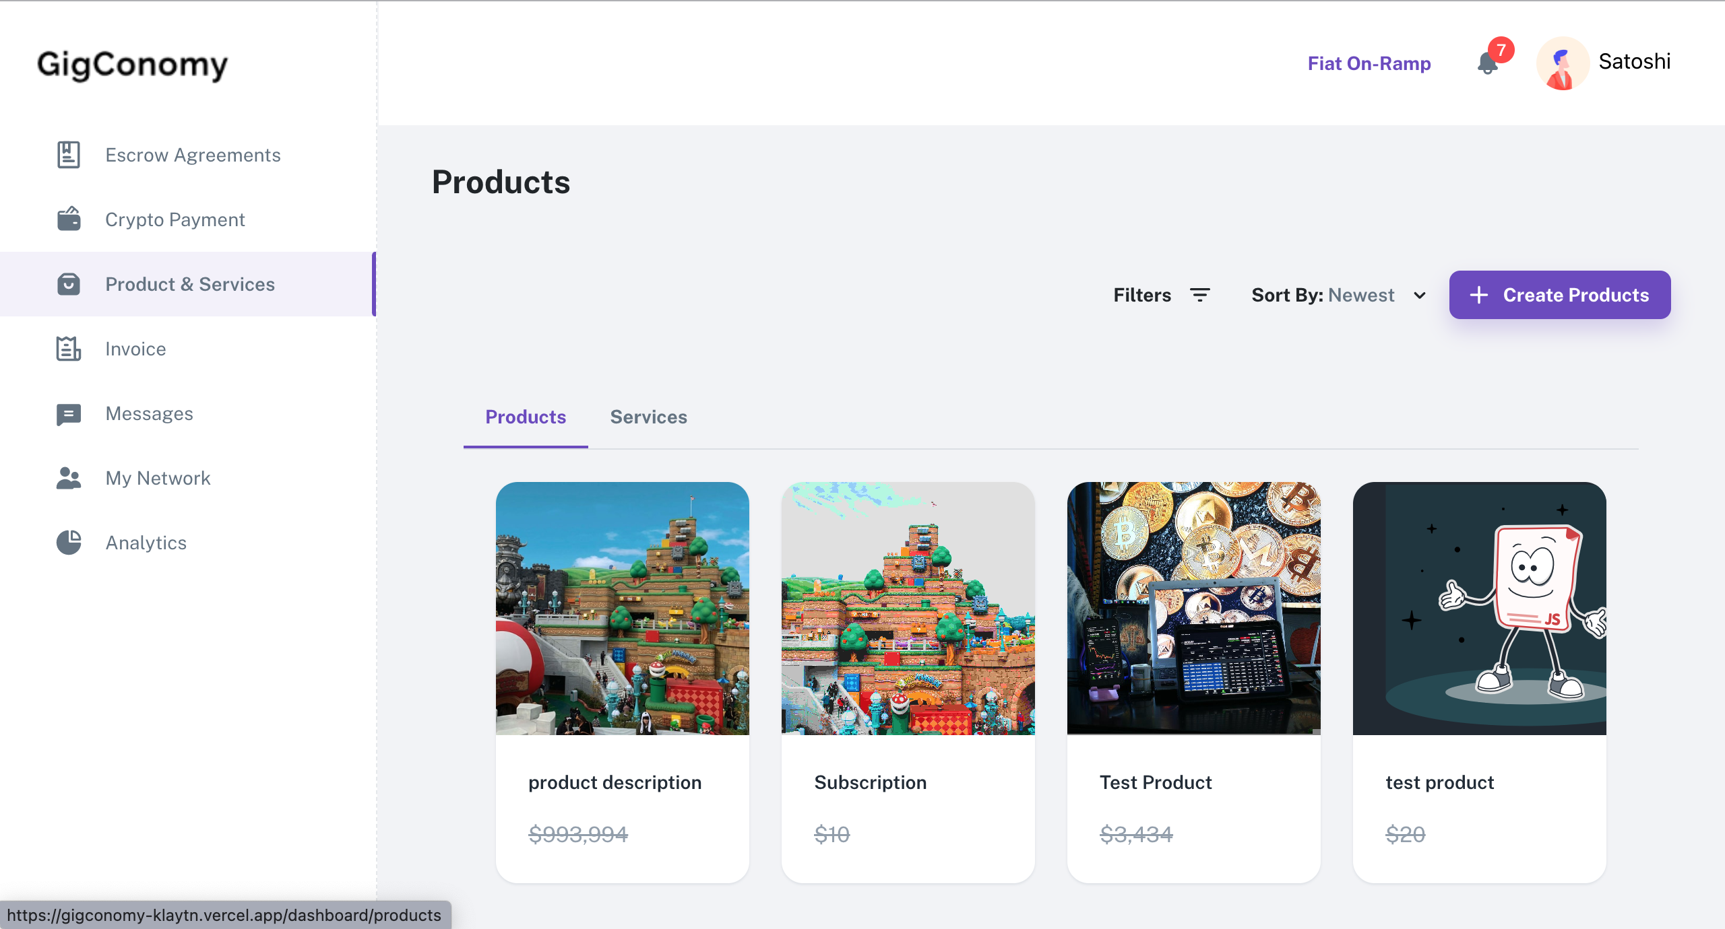Click the My Network people icon

pyautogui.click(x=68, y=478)
